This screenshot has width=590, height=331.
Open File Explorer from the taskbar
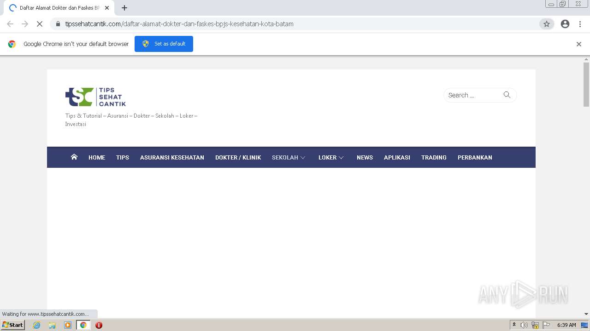click(x=52, y=325)
